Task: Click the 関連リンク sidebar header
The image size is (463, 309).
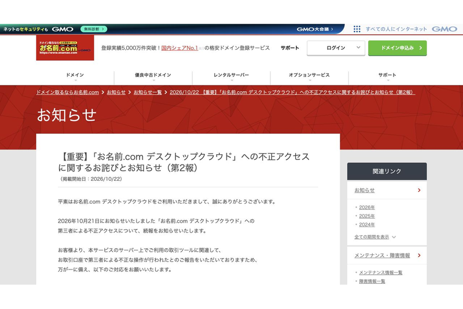Action: [x=387, y=171]
